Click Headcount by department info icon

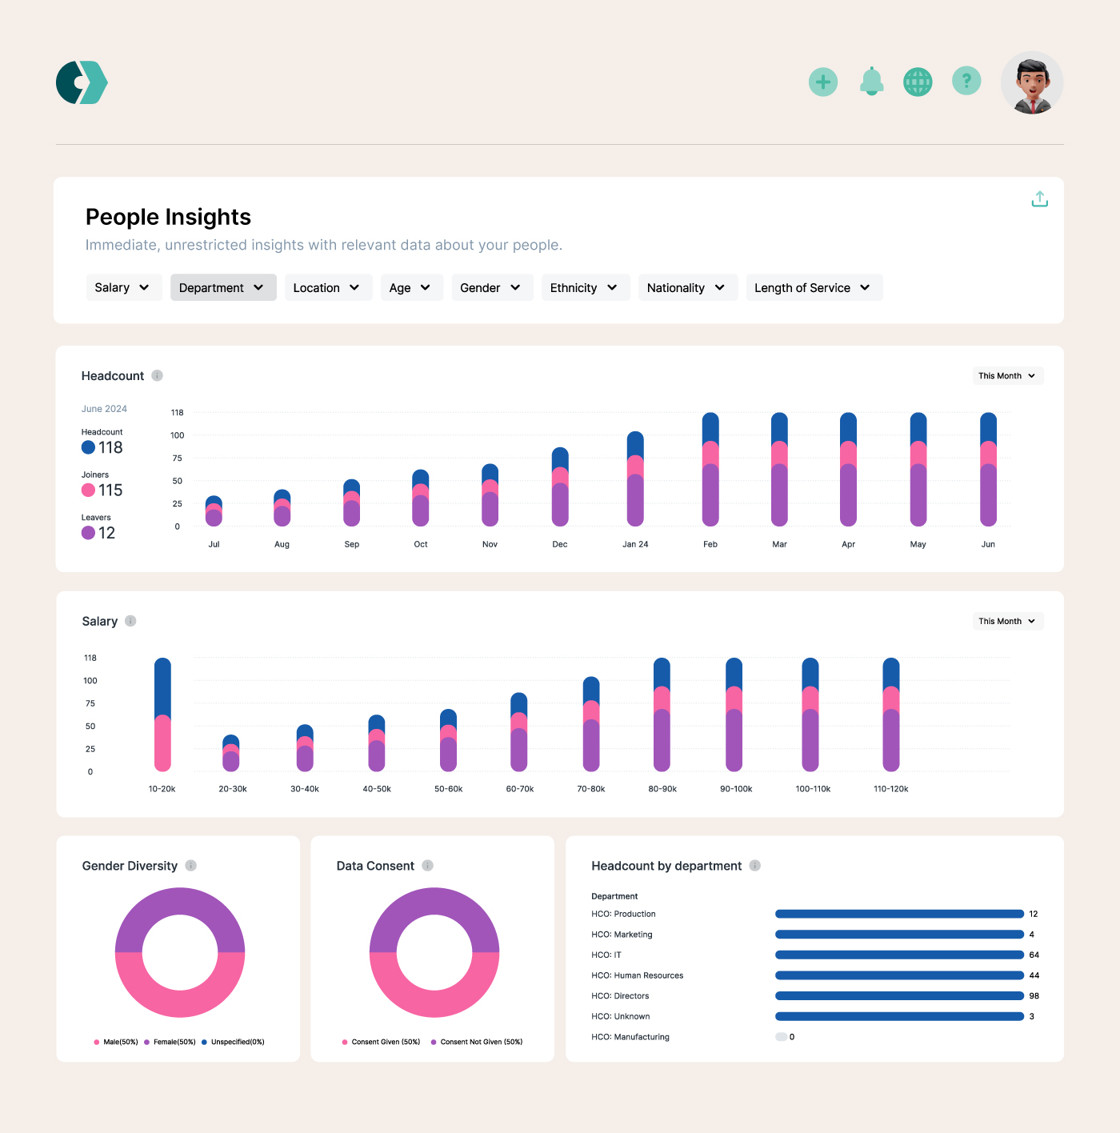click(754, 866)
